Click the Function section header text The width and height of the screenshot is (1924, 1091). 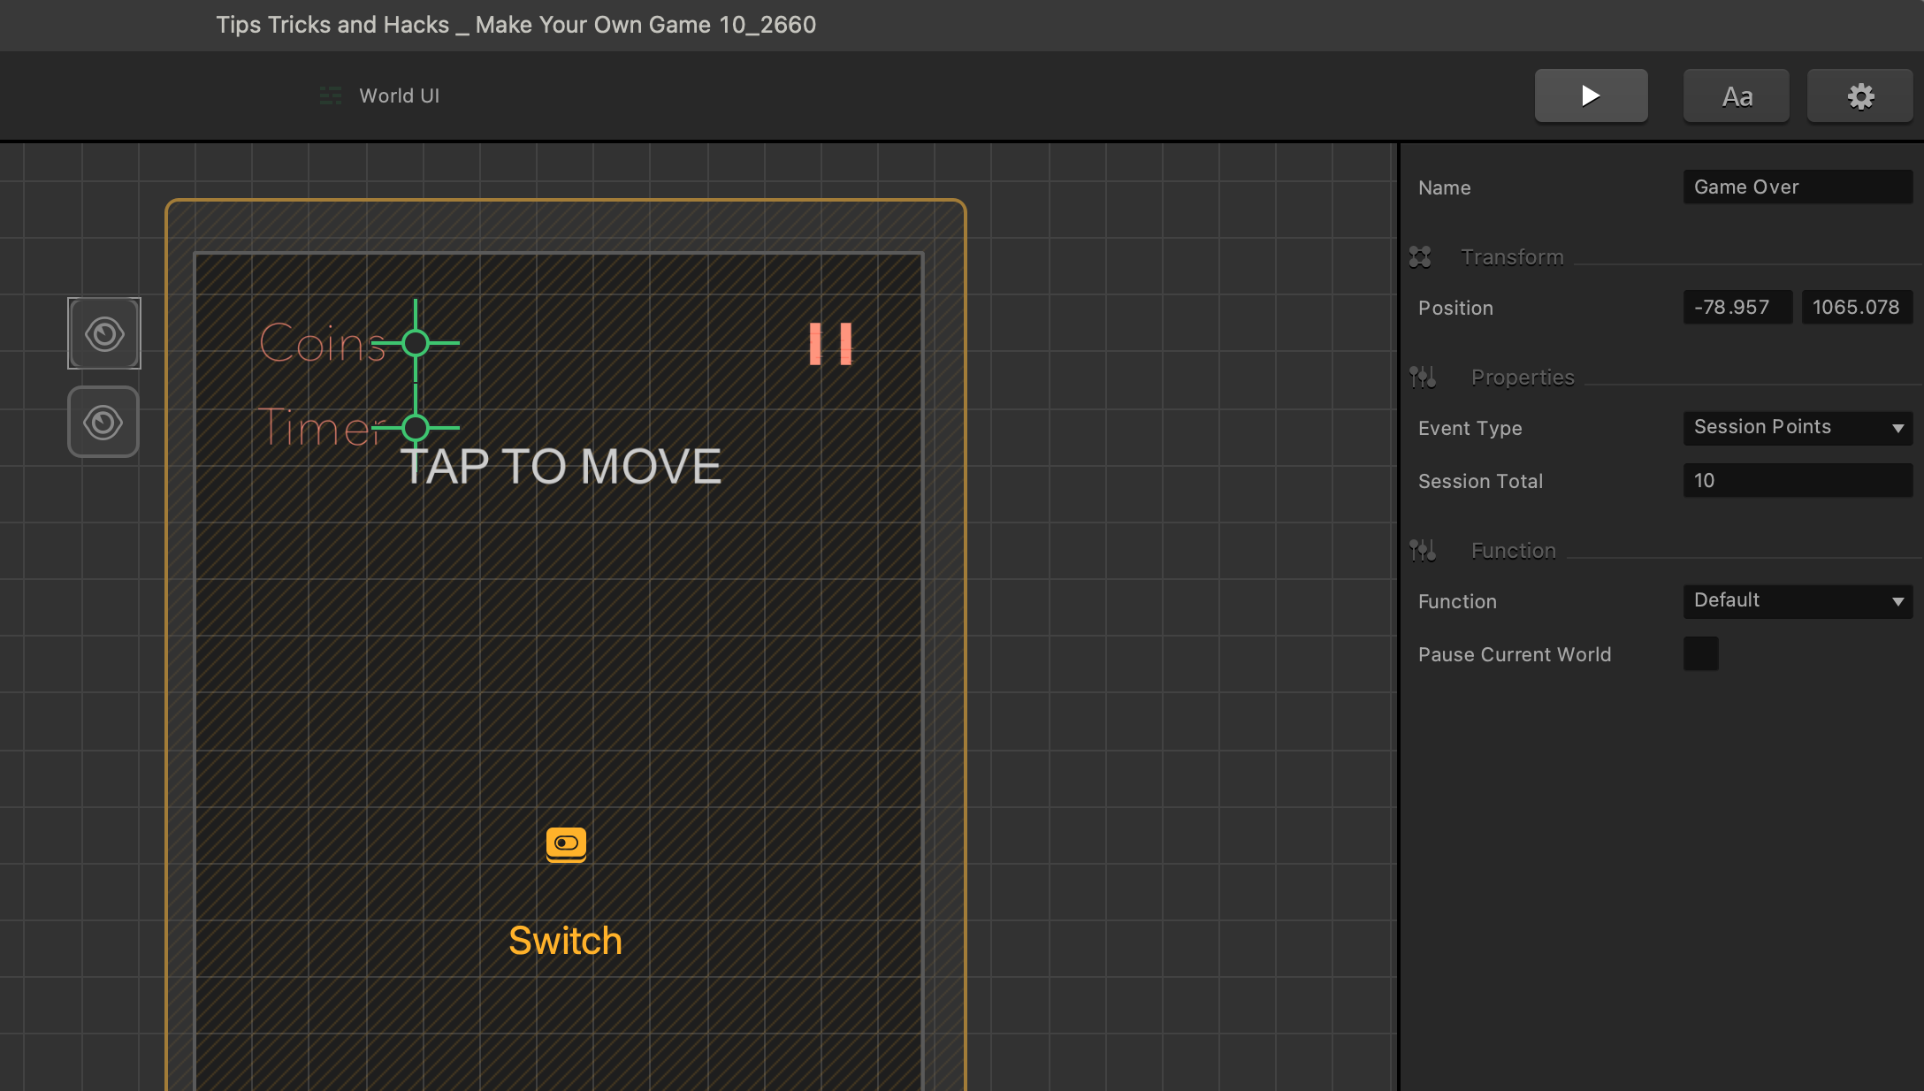click(x=1513, y=551)
